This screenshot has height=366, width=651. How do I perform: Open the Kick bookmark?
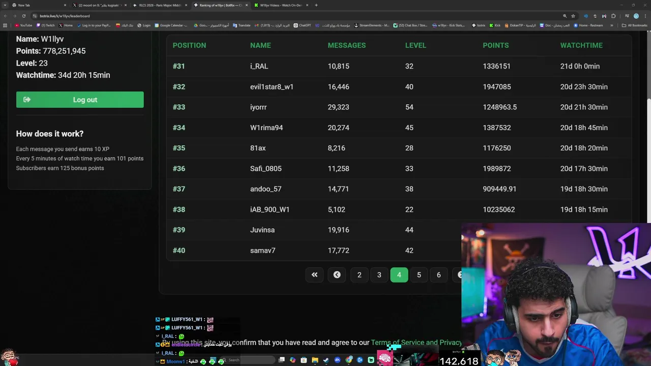pos(495,25)
